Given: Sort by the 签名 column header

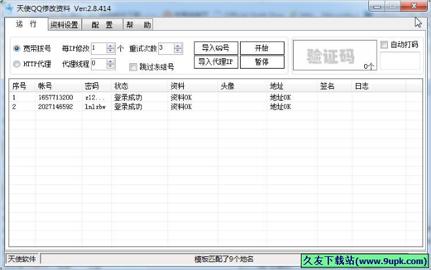Looking at the screenshot, I should click(334, 86).
